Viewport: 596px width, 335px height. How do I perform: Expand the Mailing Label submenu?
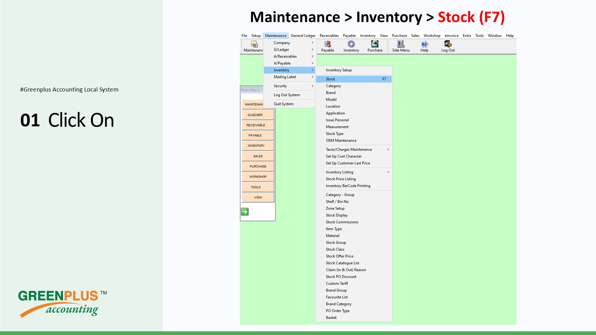pos(289,77)
